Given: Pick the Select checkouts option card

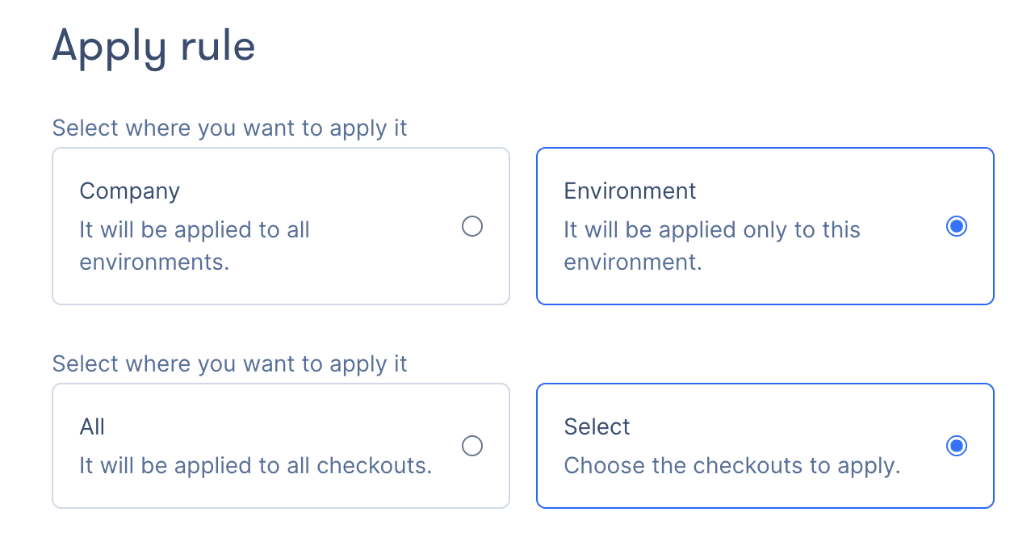Looking at the screenshot, I should (x=765, y=446).
